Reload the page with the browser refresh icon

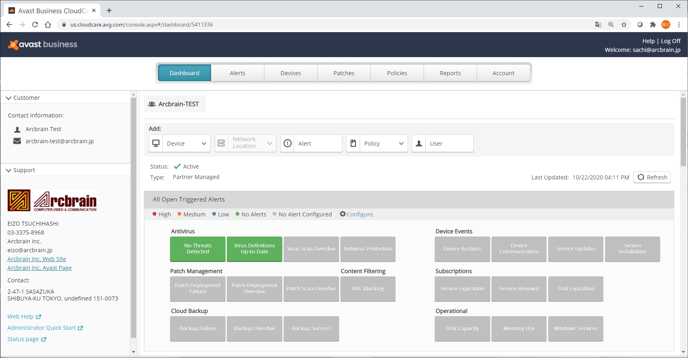pyautogui.click(x=35, y=25)
